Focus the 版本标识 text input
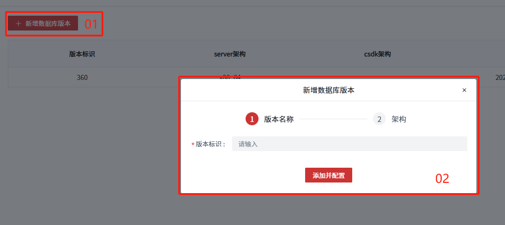Image resolution: width=505 pixels, height=225 pixels. [349, 144]
